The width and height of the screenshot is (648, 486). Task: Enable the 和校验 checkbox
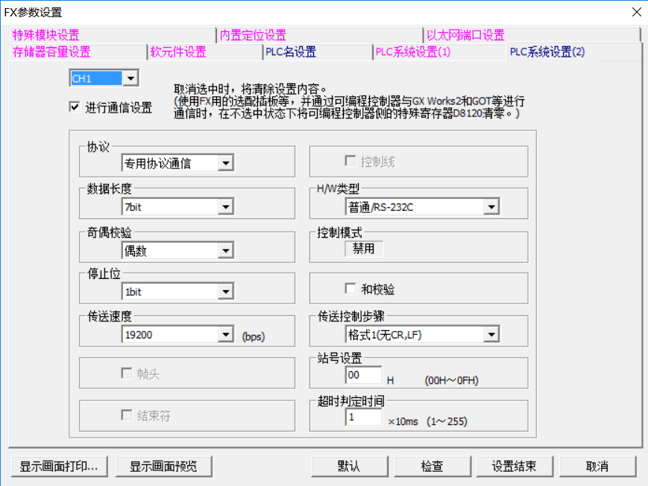pyautogui.click(x=350, y=288)
